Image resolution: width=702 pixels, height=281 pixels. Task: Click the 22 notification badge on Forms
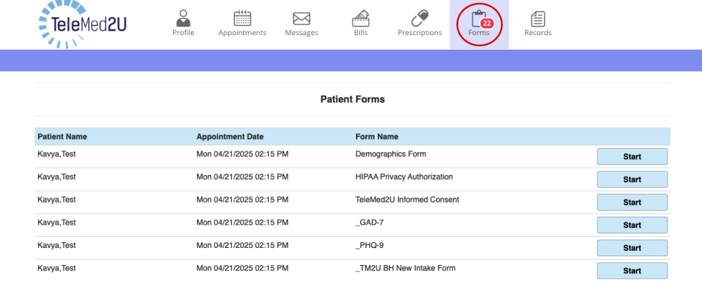click(x=486, y=23)
